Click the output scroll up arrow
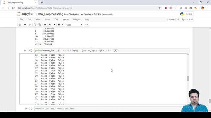Screen dimensions: 211x118 (x=188, y=54)
